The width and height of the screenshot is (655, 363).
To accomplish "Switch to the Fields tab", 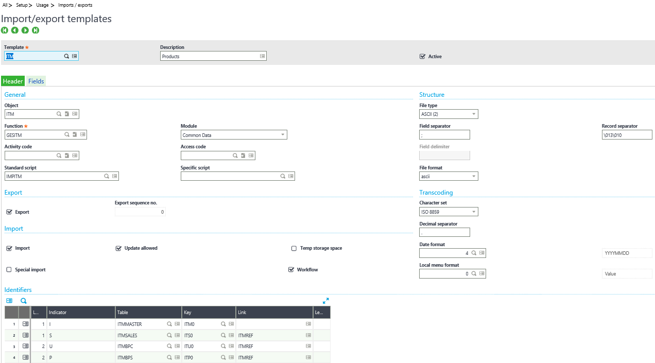I will (36, 81).
